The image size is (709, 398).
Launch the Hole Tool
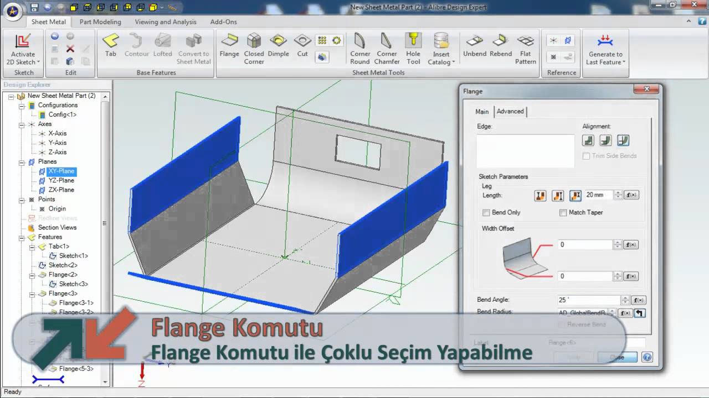(x=413, y=49)
